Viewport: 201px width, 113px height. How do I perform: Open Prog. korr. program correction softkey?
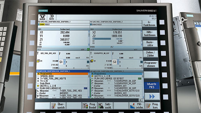point(153,106)
